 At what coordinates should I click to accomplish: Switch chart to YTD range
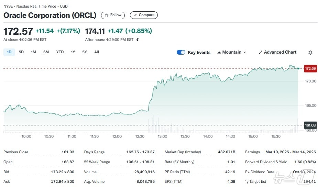[x=60, y=52]
